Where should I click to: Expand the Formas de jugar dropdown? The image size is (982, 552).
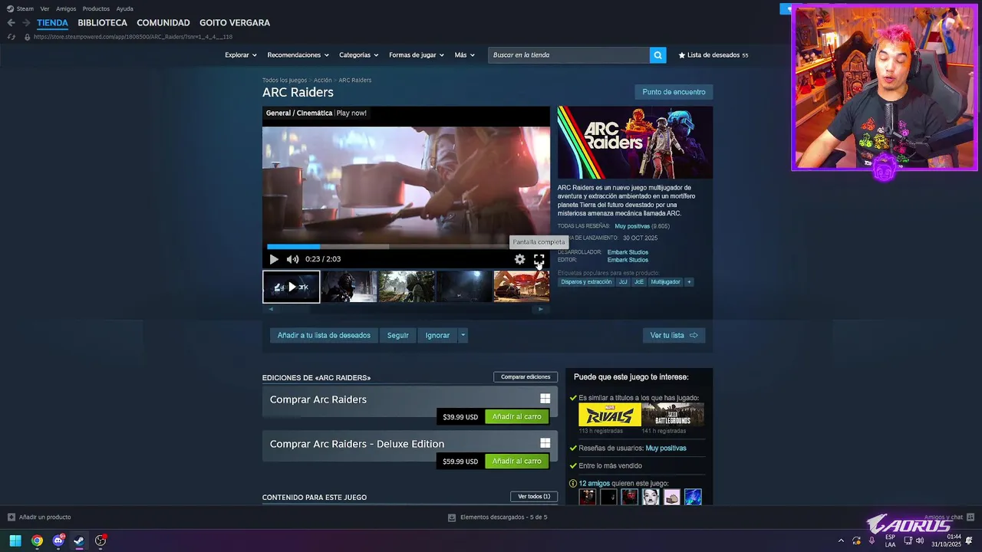coord(417,55)
